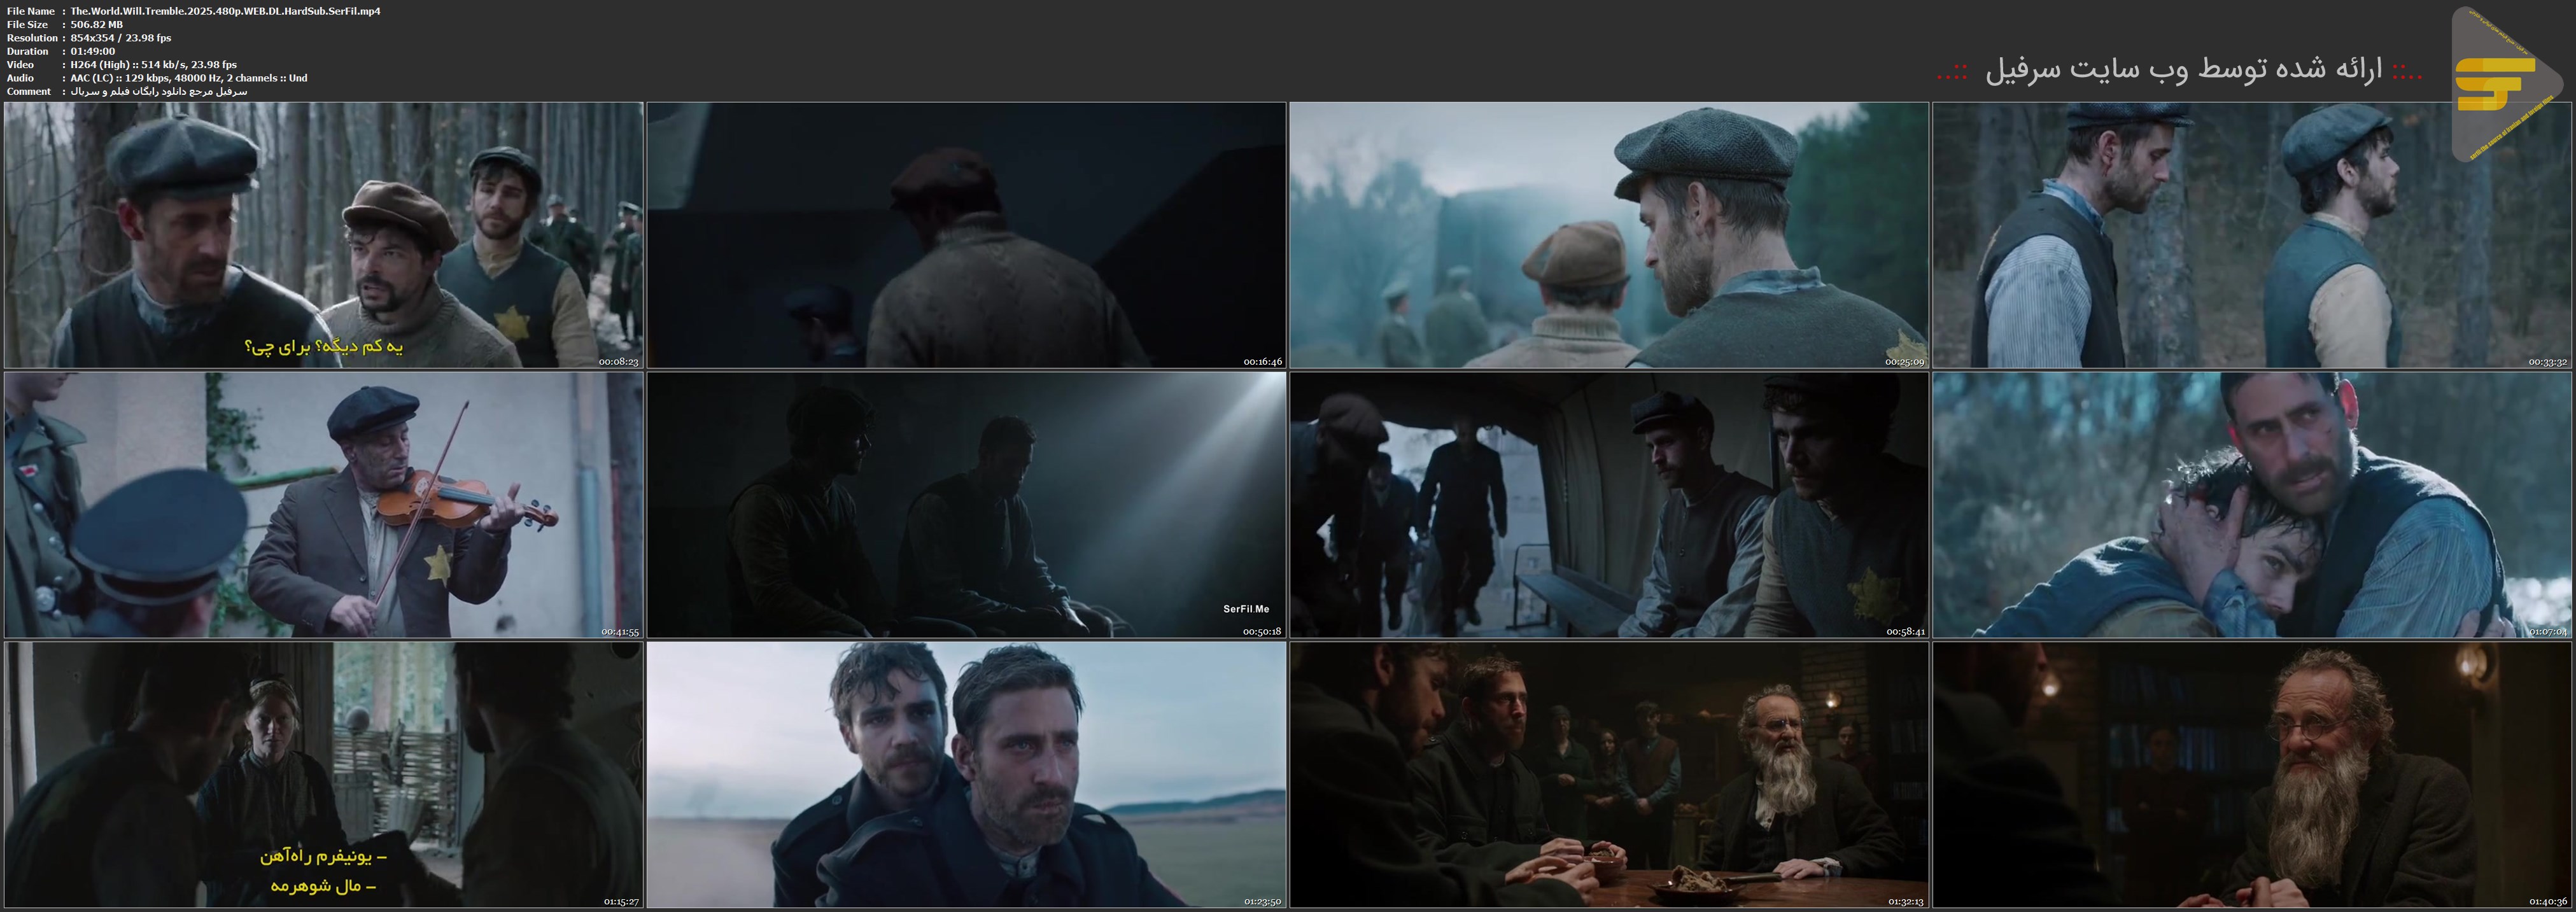This screenshot has width=2576, height=912.
Task: Open the table meeting thumbnail 01:32:13
Action: [x=1608, y=775]
